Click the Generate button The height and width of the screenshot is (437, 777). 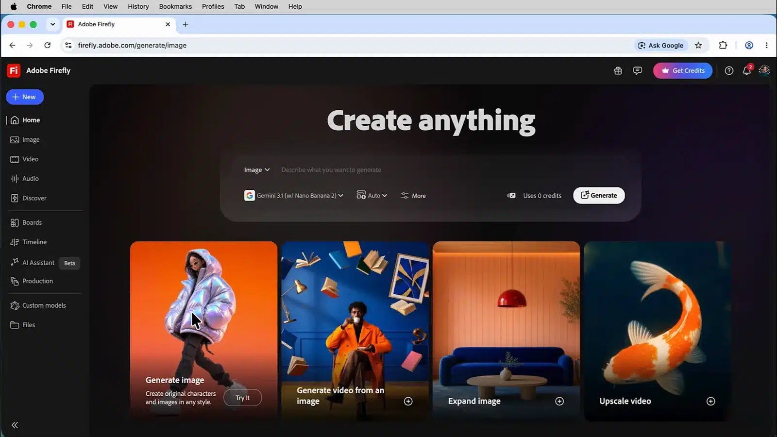click(599, 195)
